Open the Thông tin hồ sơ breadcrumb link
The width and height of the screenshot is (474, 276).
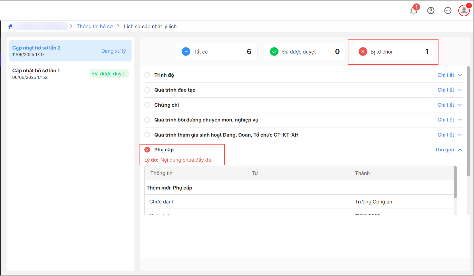tap(95, 26)
